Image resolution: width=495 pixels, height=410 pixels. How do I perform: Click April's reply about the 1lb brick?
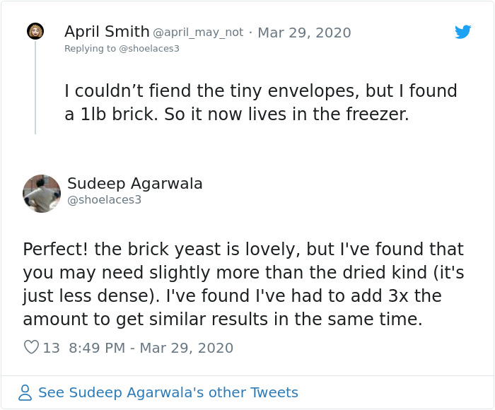(260, 102)
